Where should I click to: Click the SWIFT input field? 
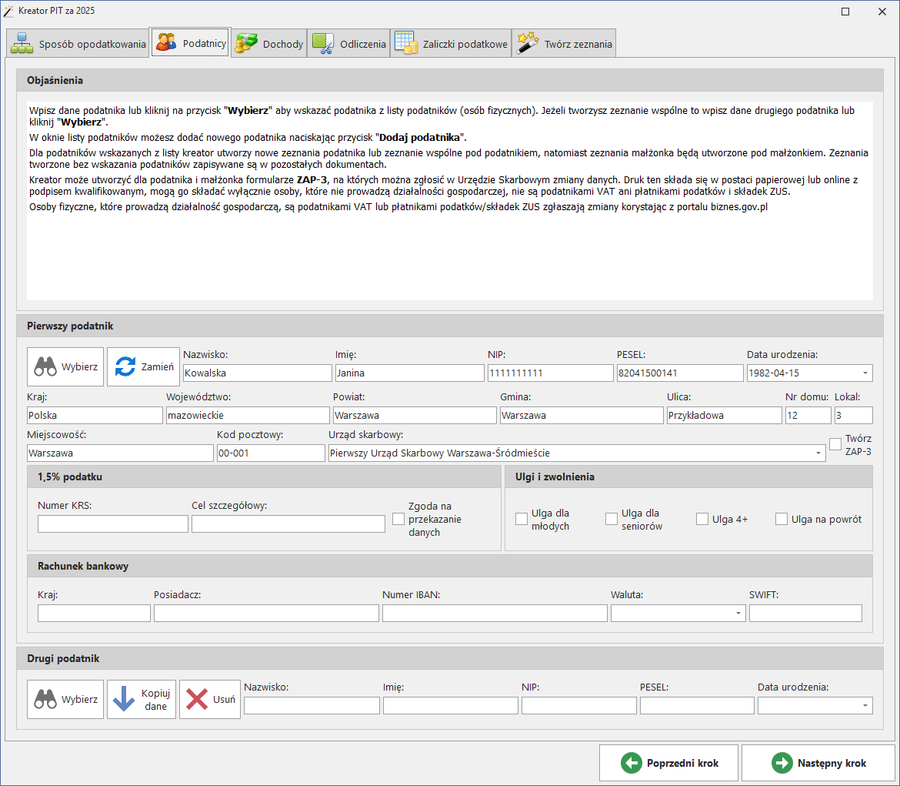(x=805, y=613)
